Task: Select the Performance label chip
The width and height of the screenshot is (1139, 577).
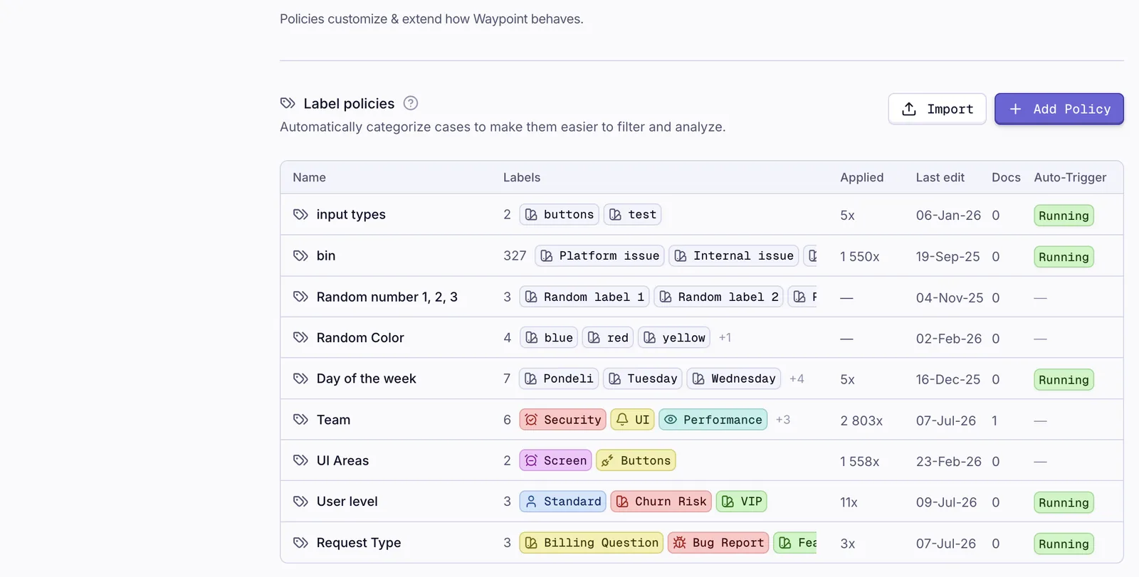Action: [713, 420]
